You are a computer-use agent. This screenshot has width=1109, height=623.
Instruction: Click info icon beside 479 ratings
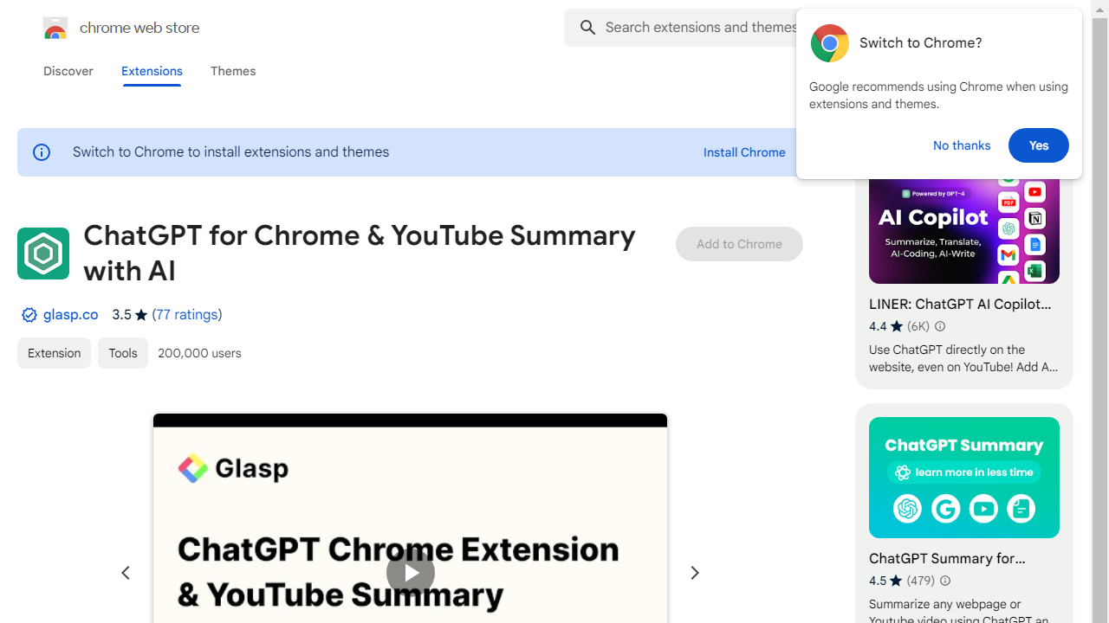tap(945, 581)
